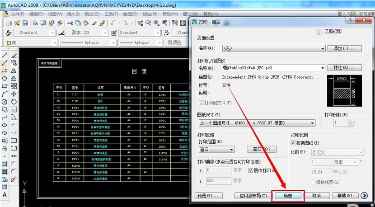Click the Text Style icon
The image size is (375, 207).
[9, 33]
